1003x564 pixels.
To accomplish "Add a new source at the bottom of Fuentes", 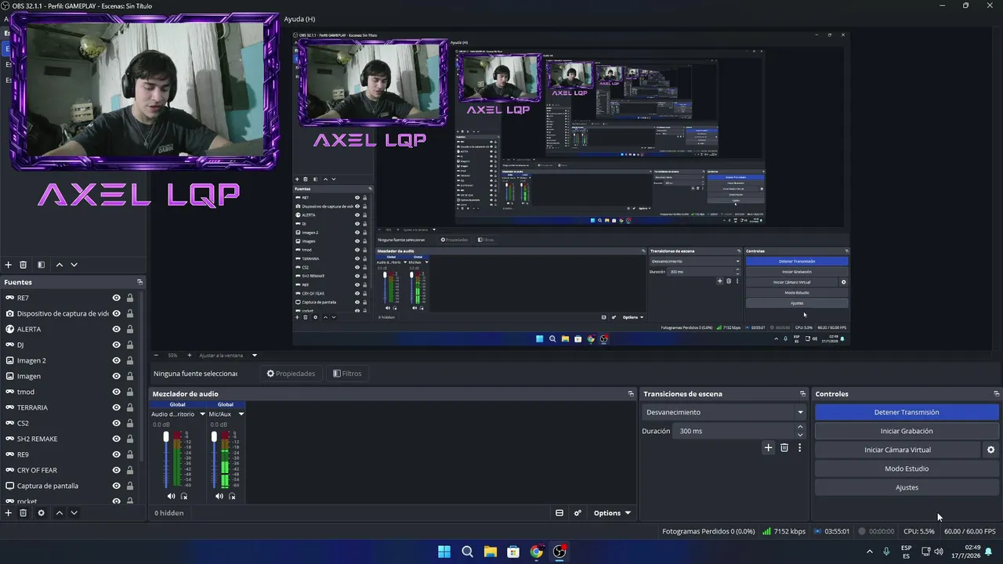I will pos(9,513).
